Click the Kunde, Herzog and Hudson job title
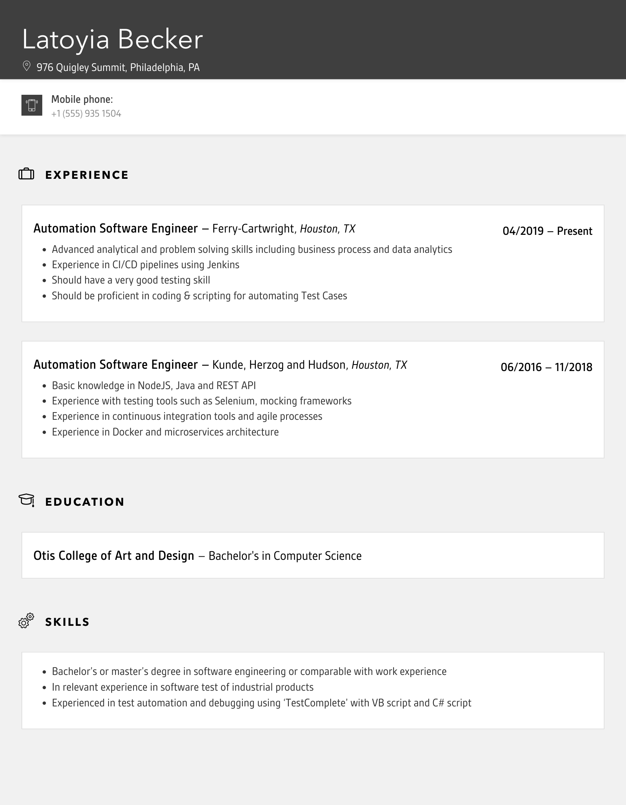Image resolution: width=626 pixels, height=805 pixels. 220,365
